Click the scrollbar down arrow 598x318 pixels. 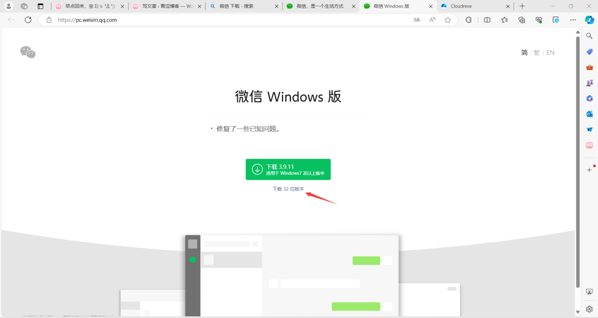click(x=578, y=312)
